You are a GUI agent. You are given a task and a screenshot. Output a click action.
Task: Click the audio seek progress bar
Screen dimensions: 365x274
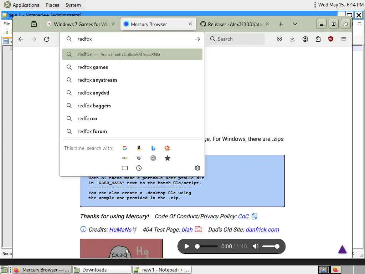pyautogui.click(x=206, y=246)
